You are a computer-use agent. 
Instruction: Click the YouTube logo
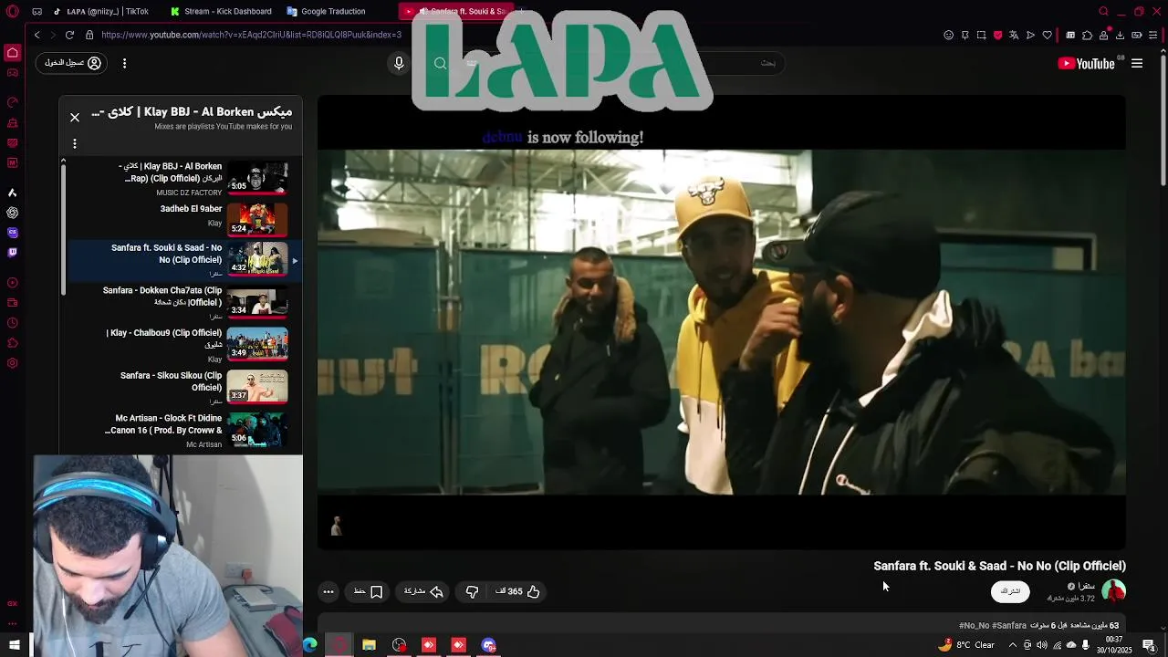pyautogui.click(x=1087, y=63)
